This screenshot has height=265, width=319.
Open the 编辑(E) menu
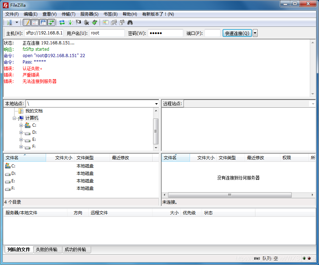[x=30, y=14]
